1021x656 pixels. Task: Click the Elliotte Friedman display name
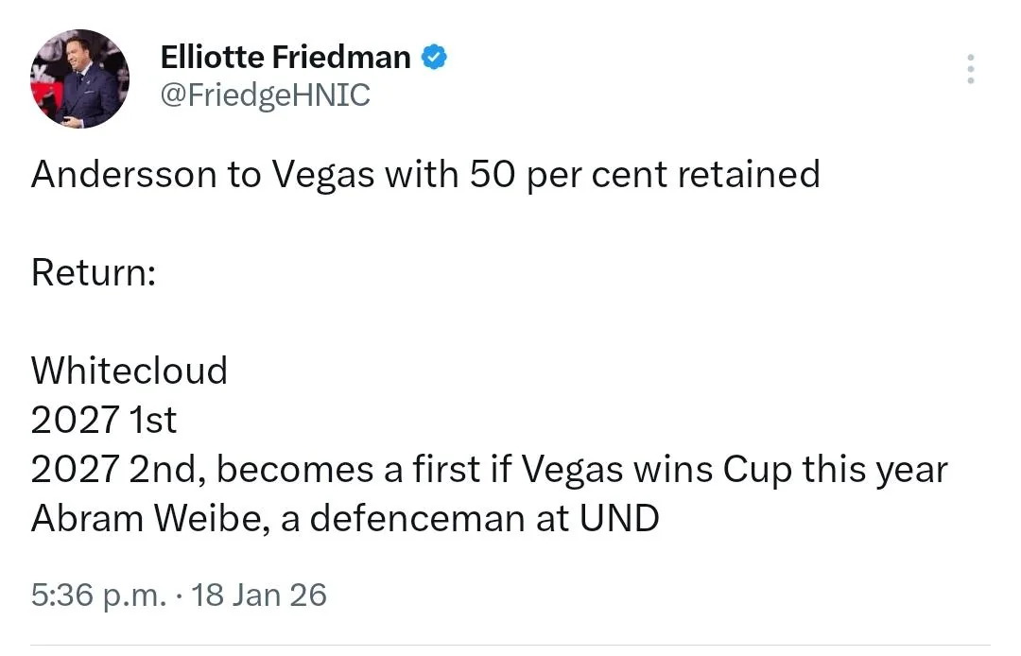(x=285, y=58)
